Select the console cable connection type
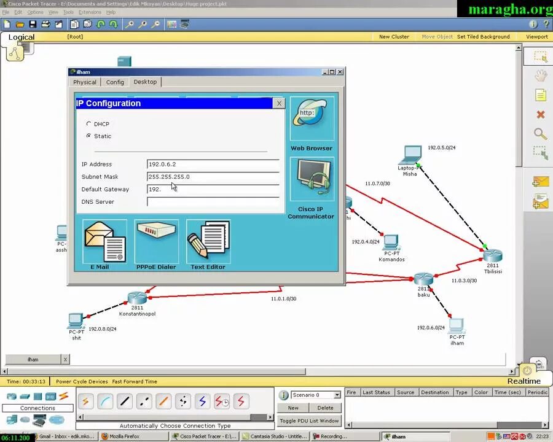This screenshot has width=553, height=442. coord(105,401)
